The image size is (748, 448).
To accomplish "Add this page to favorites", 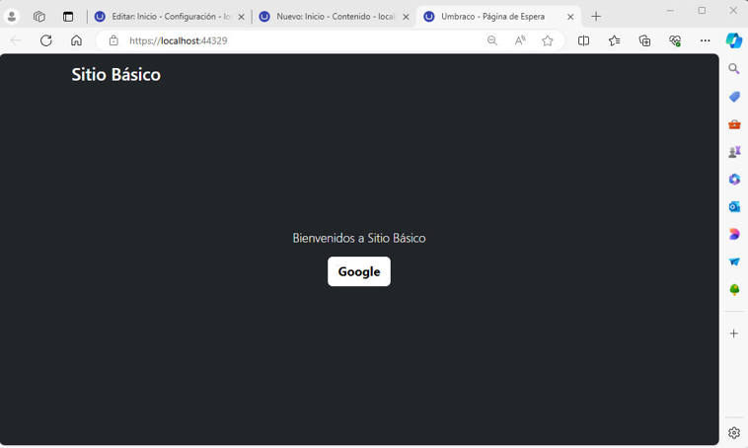I will (547, 40).
